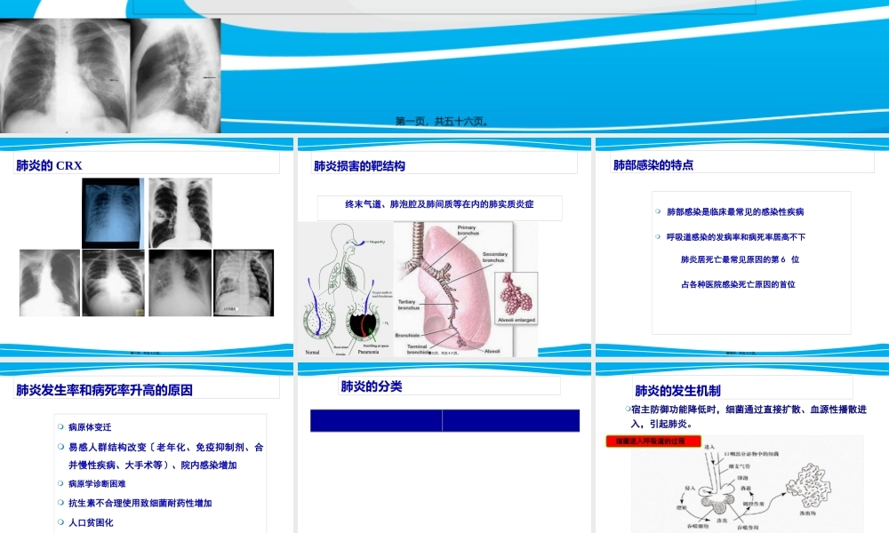
Task: Select the left dark blue table cell
Action: [376, 420]
